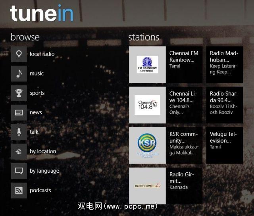The width and height of the screenshot is (254, 216).
Task: Play the Radio Sharda 90.4 station tile
Action: click(225, 105)
